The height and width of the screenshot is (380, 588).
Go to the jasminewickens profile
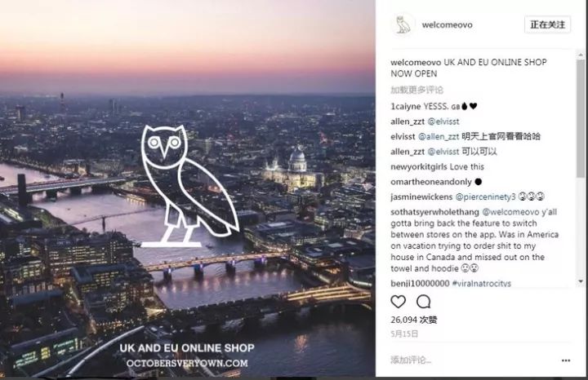click(x=421, y=197)
